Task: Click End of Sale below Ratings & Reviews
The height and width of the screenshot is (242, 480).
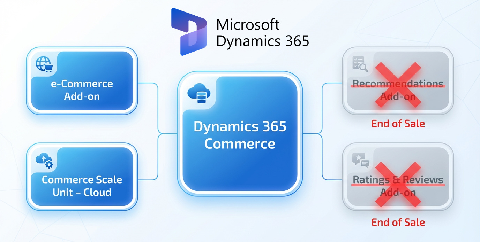Action: pyautogui.click(x=398, y=222)
